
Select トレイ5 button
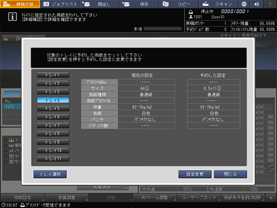53,108
